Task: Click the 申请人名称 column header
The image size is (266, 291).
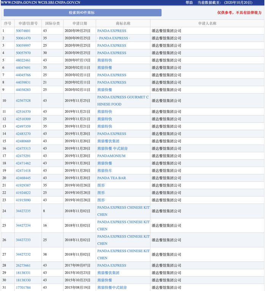Action: tap(207, 23)
